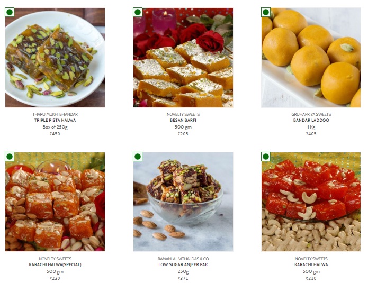Image resolution: width=368 pixels, height=283 pixels.
Task: Click vegetarian icon on Karachi Halwa(Special) image
Action: pos(10,157)
